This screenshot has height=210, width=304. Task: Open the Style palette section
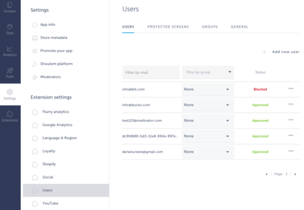click(x=10, y=29)
